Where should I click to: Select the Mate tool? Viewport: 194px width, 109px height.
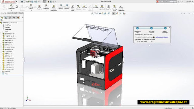pyautogui.click(x=17, y=7)
